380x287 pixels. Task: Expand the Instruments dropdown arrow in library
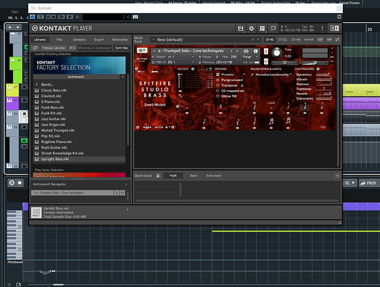(x=123, y=76)
